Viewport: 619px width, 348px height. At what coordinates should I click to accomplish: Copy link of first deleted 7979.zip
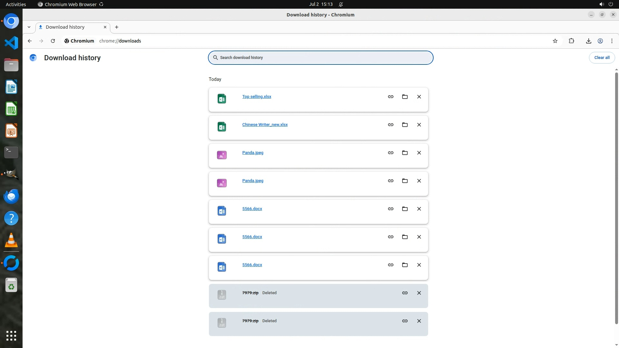tap(405, 293)
